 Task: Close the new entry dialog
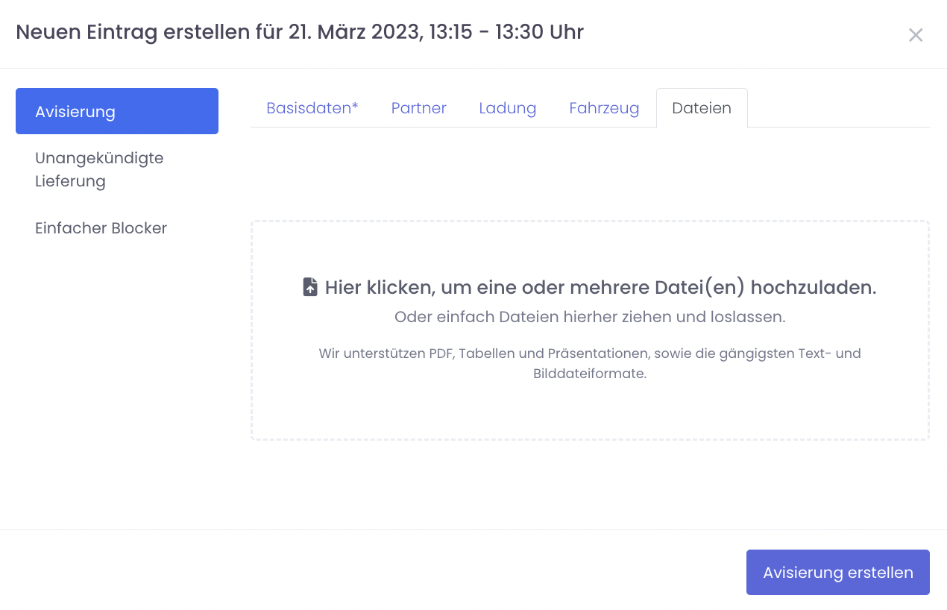pos(915,35)
